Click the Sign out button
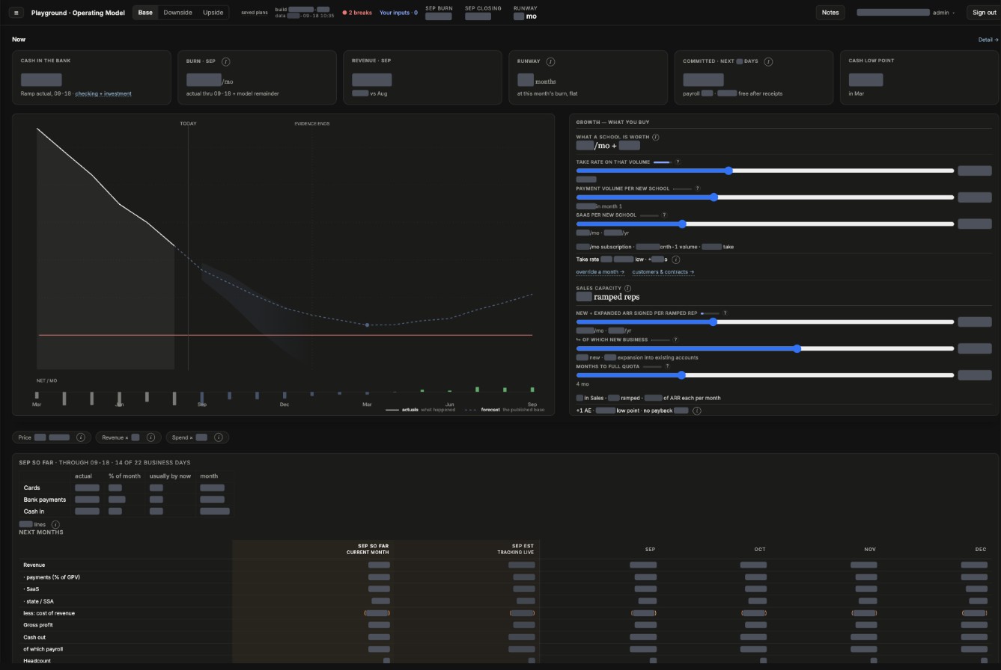The height and width of the screenshot is (670, 1001). coord(984,13)
